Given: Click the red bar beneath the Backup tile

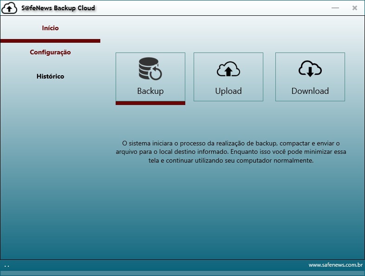Looking at the screenshot, I should pyautogui.click(x=150, y=103).
